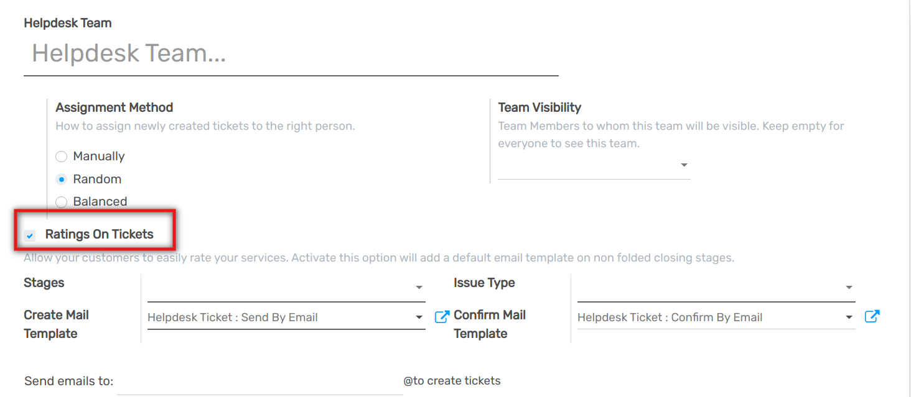
Task: Click the Team Visibility section heading
Action: coord(540,107)
